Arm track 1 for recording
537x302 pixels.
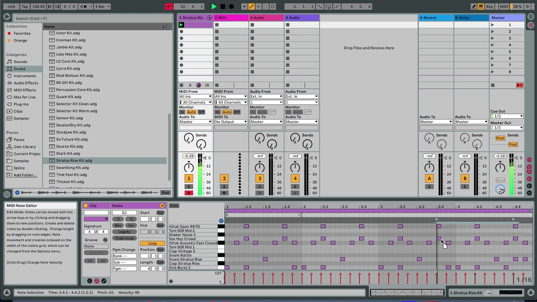(189, 193)
